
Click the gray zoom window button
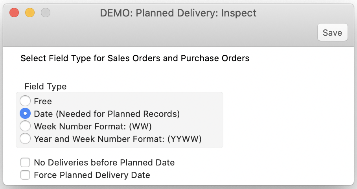[x=46, y=13]
